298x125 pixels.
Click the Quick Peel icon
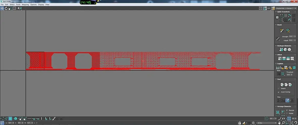pos(282,85)
